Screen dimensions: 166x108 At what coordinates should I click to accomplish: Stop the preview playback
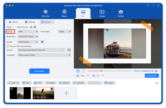point(84,71)
